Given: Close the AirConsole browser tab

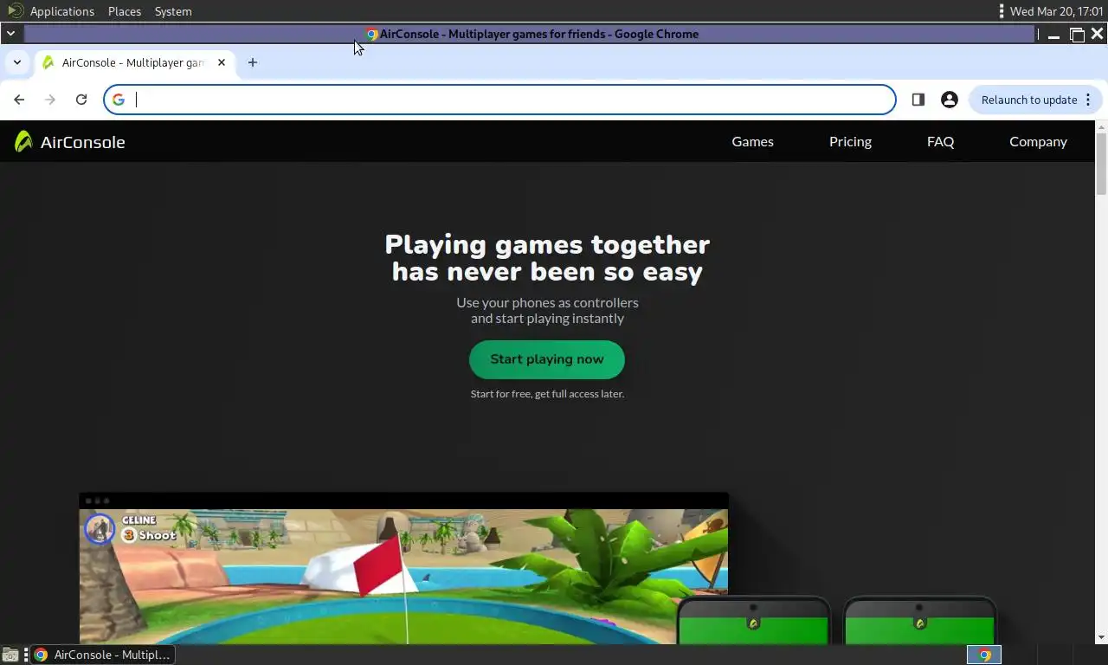Looking at the screenshot, I should 222,62.
